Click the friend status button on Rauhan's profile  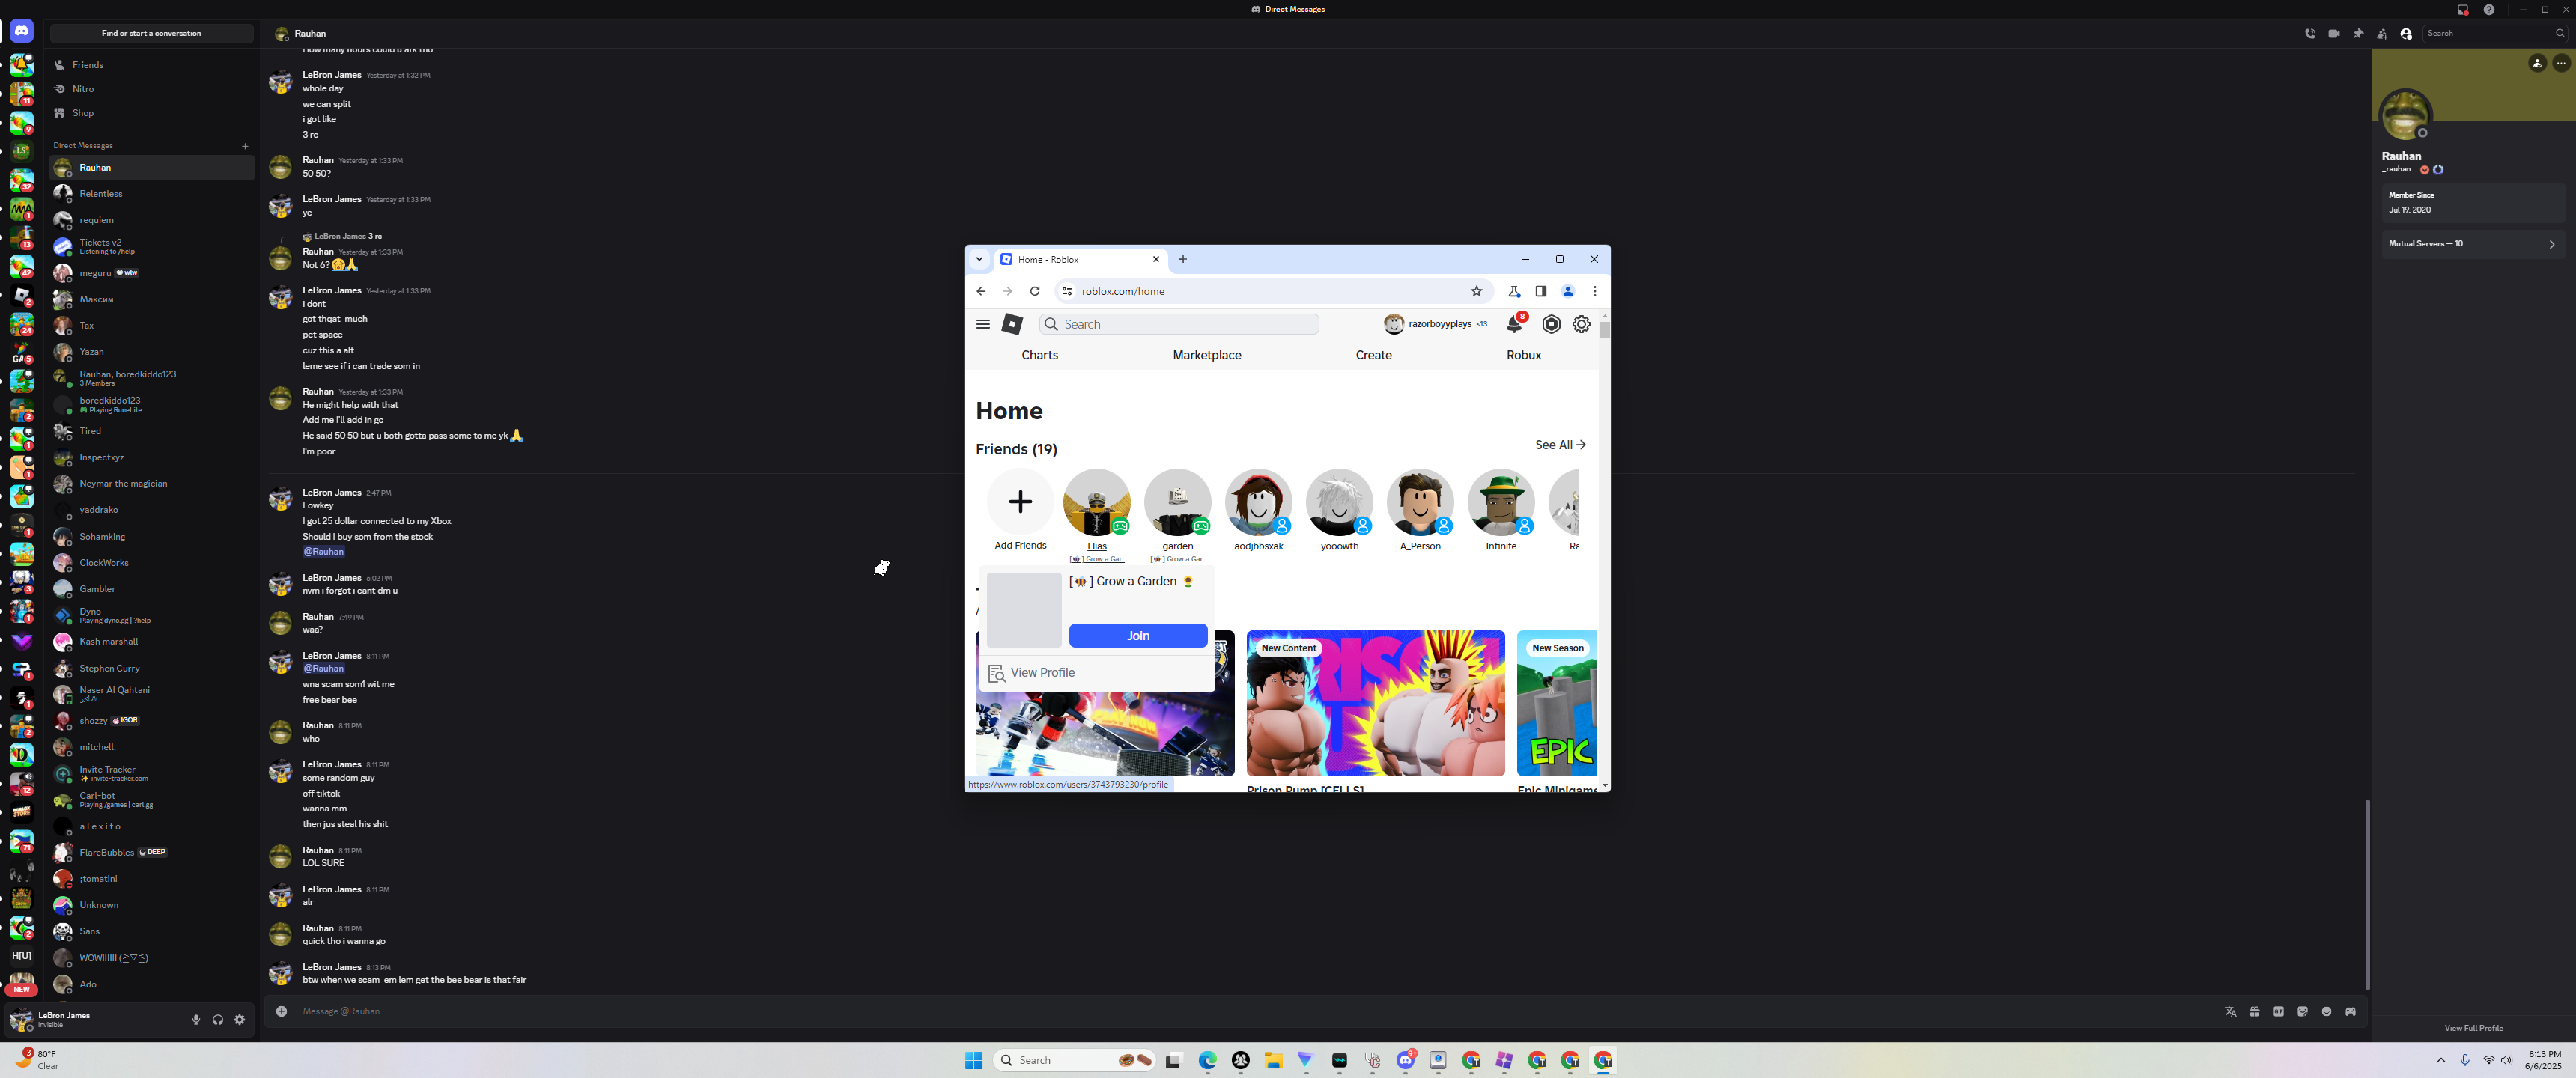click(x=2537, y=64)
